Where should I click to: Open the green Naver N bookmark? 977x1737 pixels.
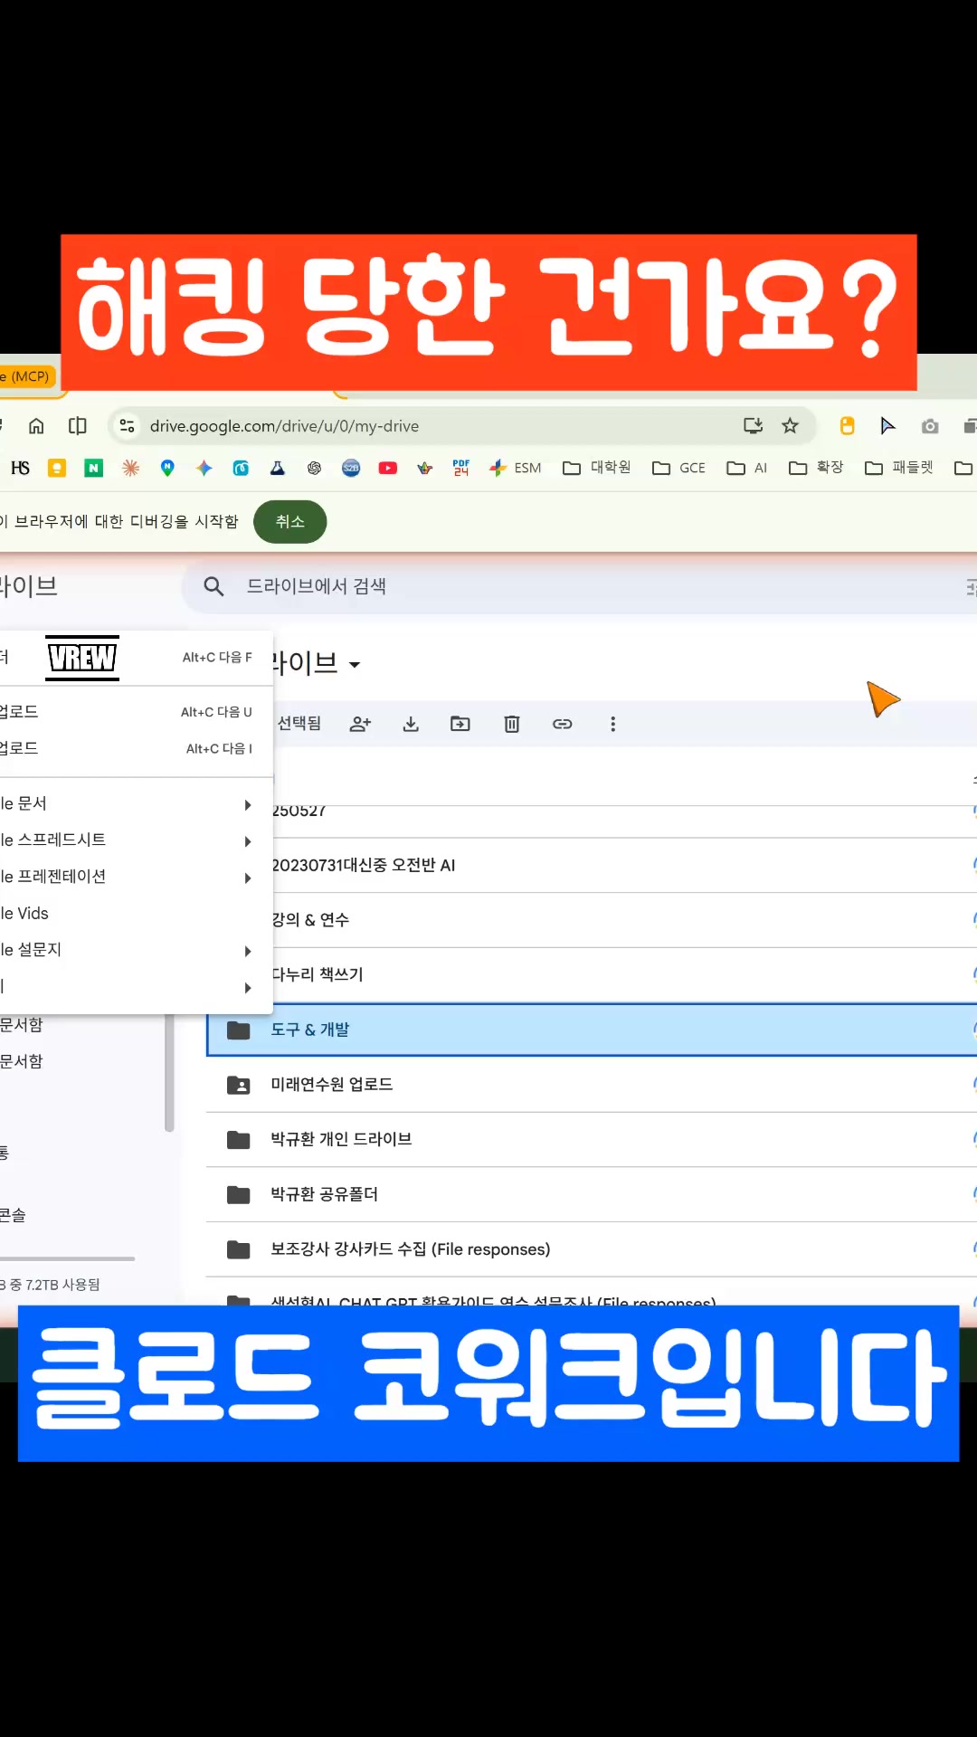pyautogui.click(x=93, y=468)
